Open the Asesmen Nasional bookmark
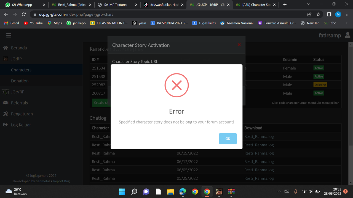 pyautogui.click(x=237, y=23)
